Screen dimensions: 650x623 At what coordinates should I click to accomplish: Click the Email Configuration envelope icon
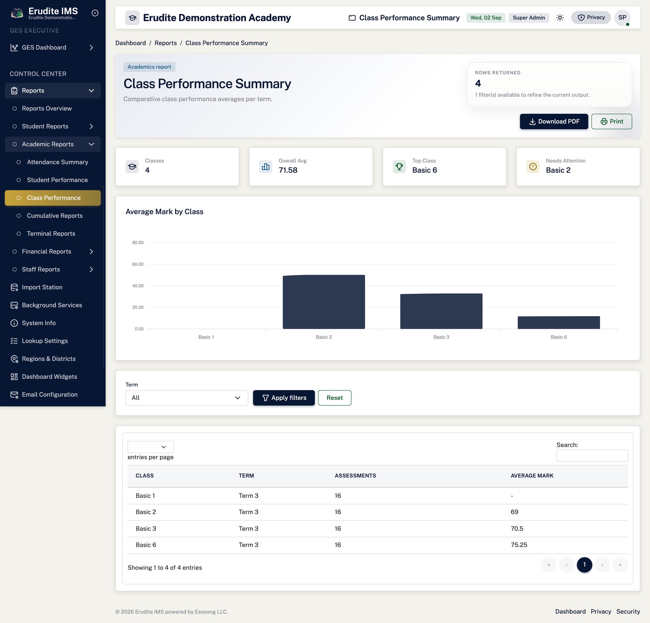click(x=14, y=395)
